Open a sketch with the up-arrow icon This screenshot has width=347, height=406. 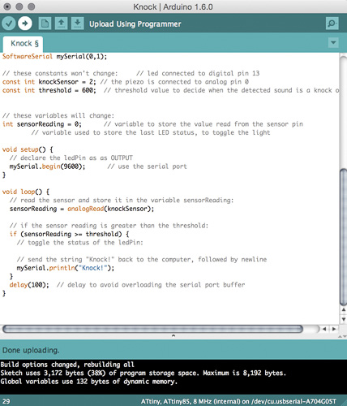[62, 24]
